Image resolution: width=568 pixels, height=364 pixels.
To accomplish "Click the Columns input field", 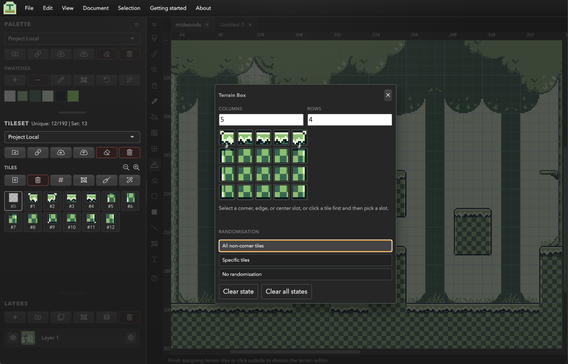I will 261,120.
